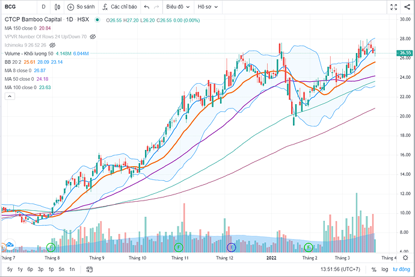Image resolution: width=415 pixels, height=277 pixels.
Task: Expand the Hồ sơ dropdown
Action: click(x=210, y=7)
